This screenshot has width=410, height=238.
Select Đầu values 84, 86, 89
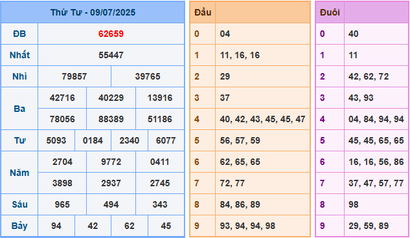tap(240, 204)
